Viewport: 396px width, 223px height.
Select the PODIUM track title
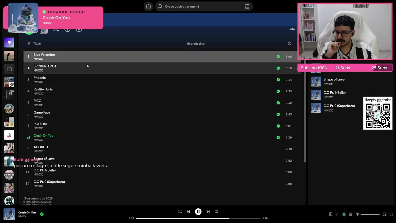click(x=40, y=124)
